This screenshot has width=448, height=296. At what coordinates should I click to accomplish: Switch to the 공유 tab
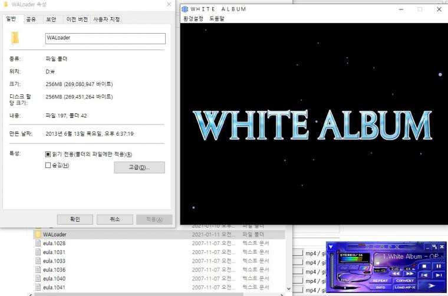pyautogui.click(x=31, y=19)
